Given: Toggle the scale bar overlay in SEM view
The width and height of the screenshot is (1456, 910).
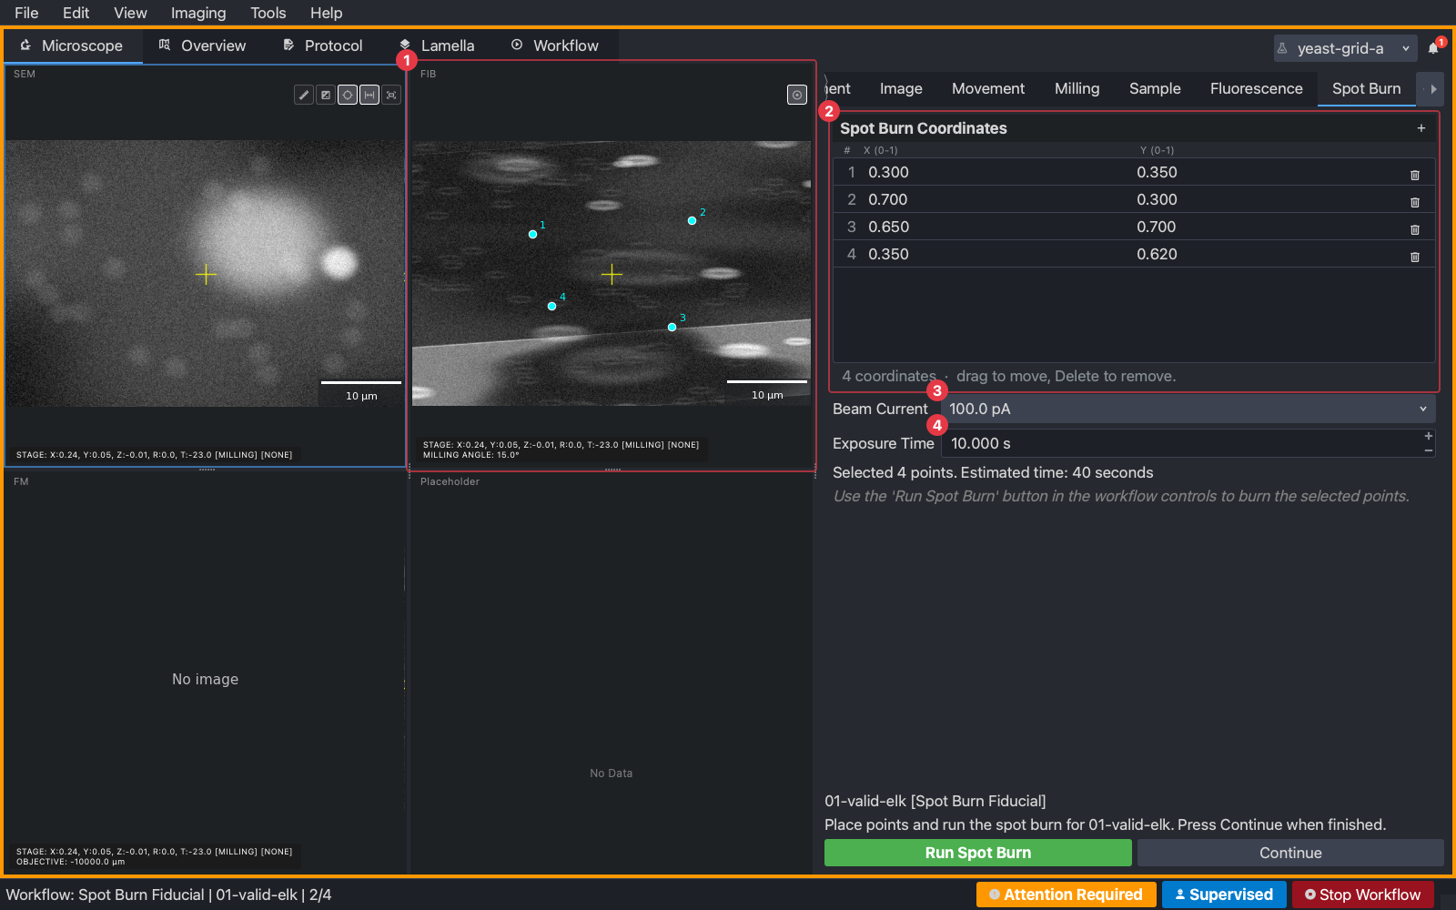Looking at the screenshot, I should 369,95.
